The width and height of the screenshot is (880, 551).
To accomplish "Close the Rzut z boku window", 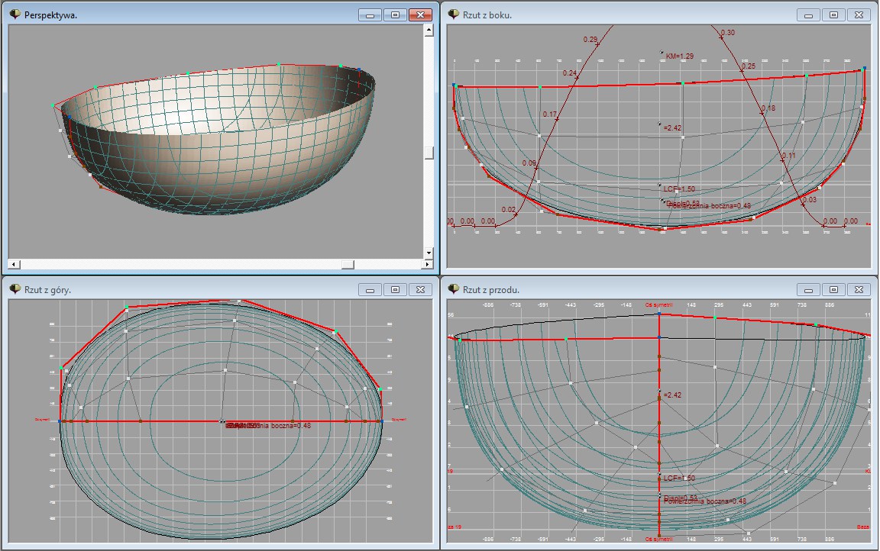I will 859,15.
